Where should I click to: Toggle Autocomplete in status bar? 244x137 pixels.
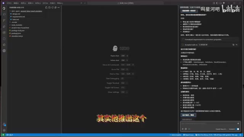click(175, 135)
